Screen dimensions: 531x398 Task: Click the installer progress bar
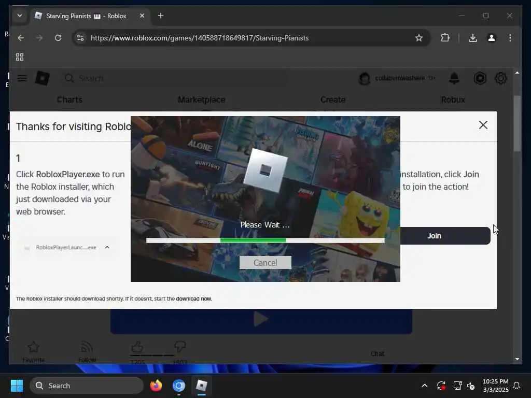[x=265, y=240]
